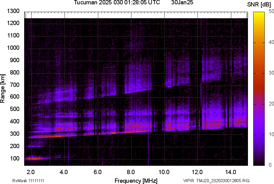Click the Range [km] axis label
This screenshot has width=274, height=184.
pyautogui.click(x=3, y=88)
